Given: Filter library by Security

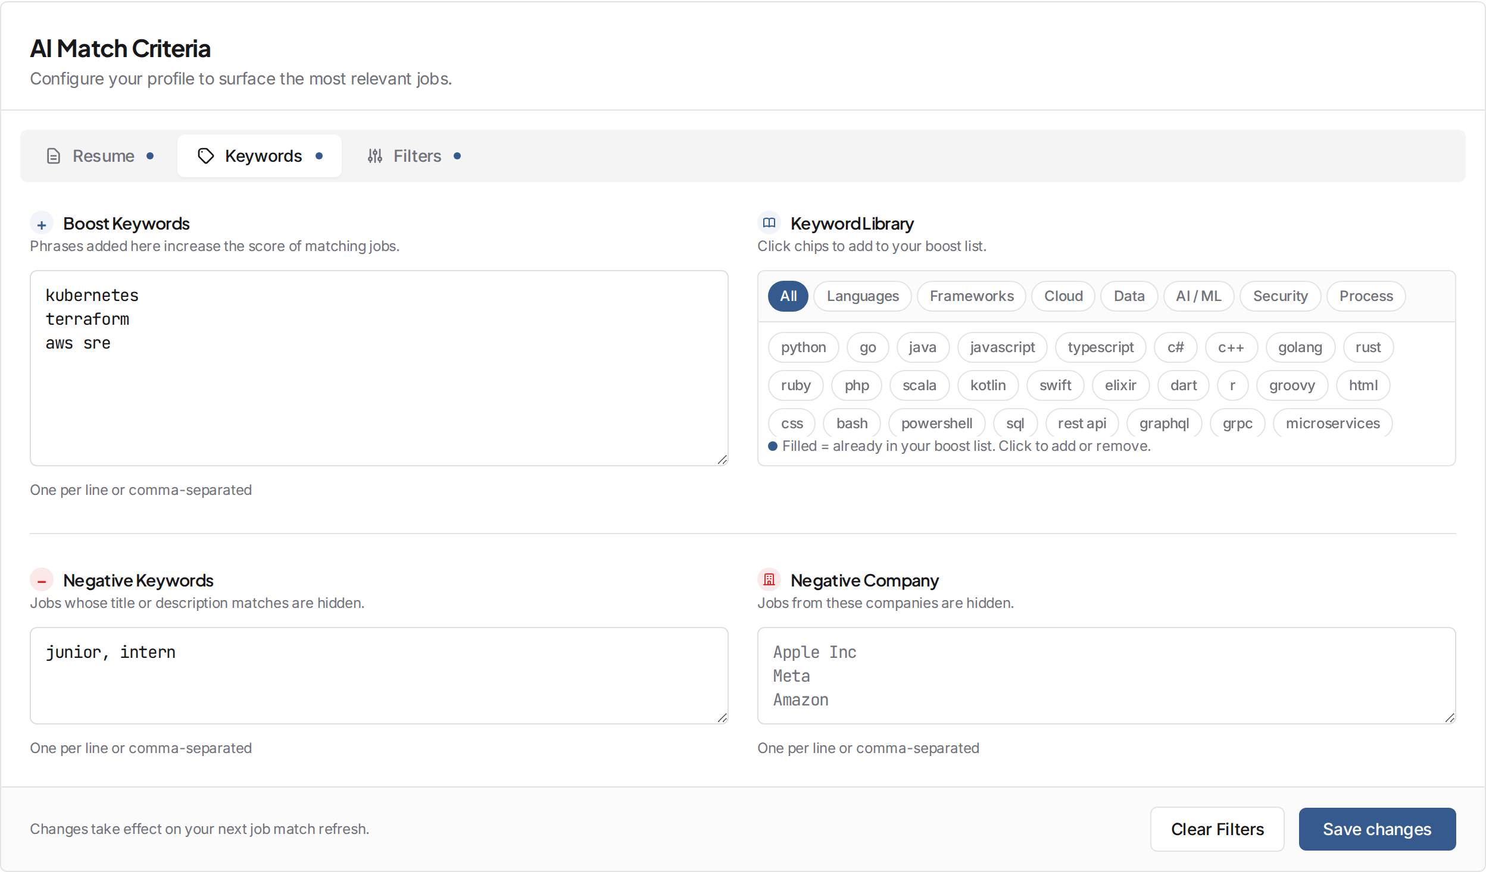Looking at the screenshot, I should pos(1281,296).
